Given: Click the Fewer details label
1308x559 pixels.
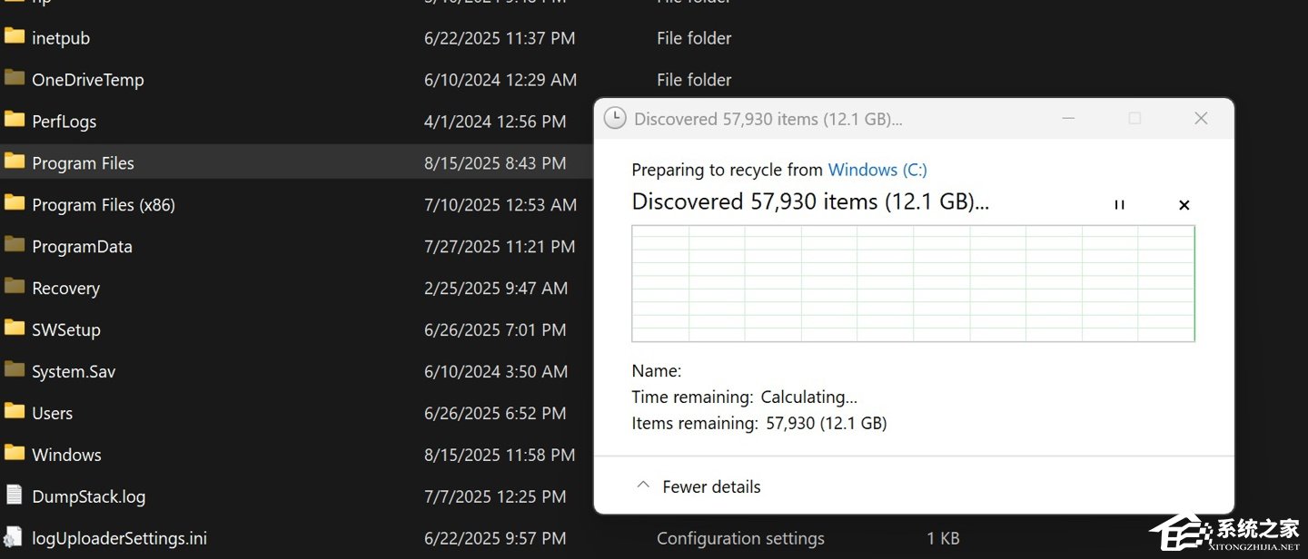Looking at the screenshot, I should point(711,487).
